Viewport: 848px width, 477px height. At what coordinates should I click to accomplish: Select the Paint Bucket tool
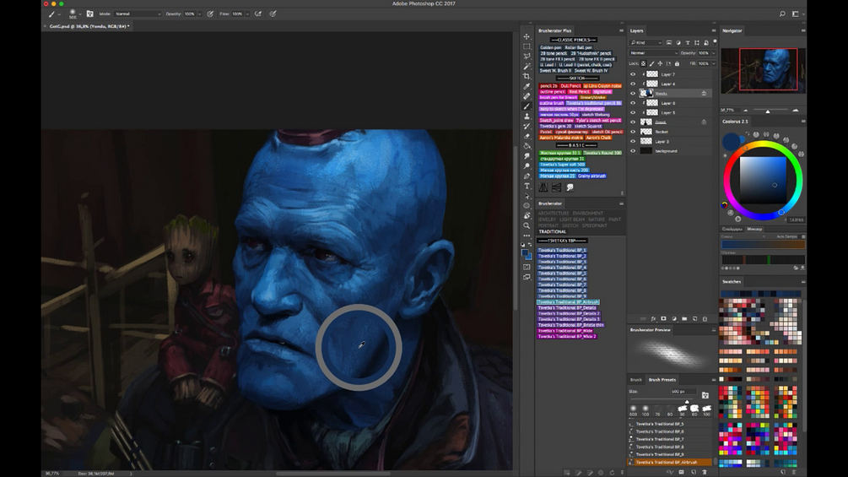[527, 146]
